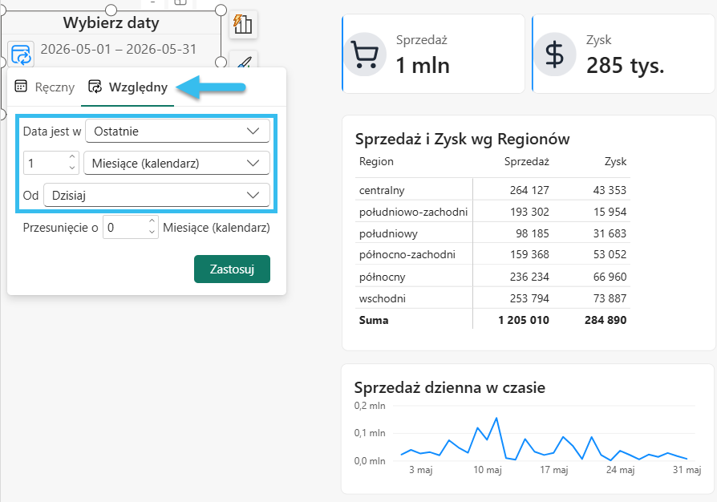The height and width of the screenshot is (502, 717).
Task: Decrease the period count stepper
Action: (x=72, y=168)
